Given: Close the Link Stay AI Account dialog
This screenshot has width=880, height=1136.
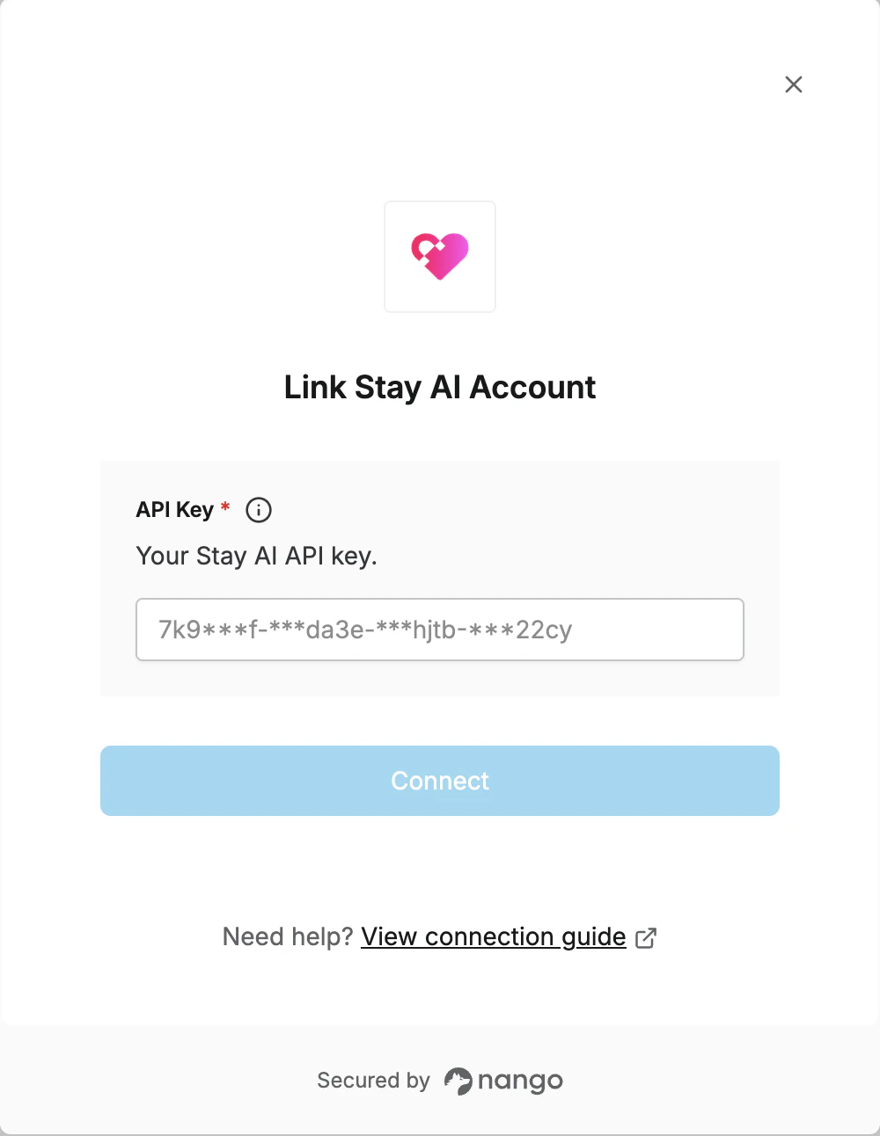Looking at the screenshot, I should pos(794,84).
